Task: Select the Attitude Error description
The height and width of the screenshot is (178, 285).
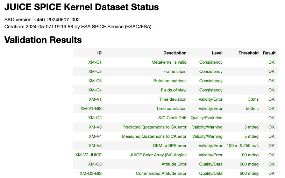Action: (x=174, y=164)
